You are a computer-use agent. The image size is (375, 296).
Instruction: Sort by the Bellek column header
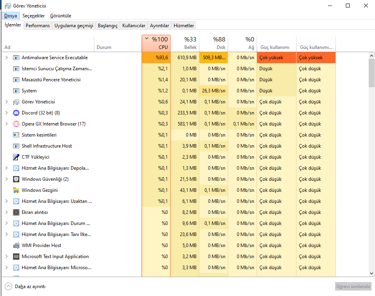[185, 43]
